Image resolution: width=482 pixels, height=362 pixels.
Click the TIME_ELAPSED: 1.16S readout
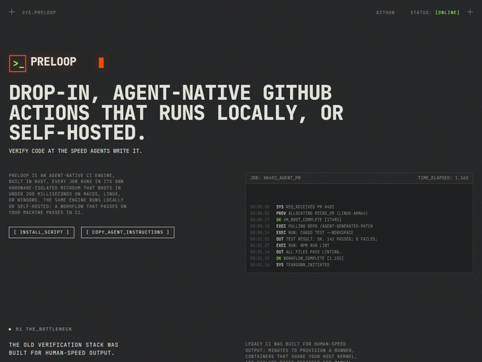(443, 178)
